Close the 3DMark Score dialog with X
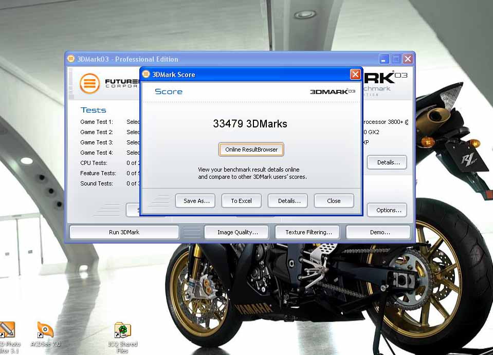 click(355, 74)
